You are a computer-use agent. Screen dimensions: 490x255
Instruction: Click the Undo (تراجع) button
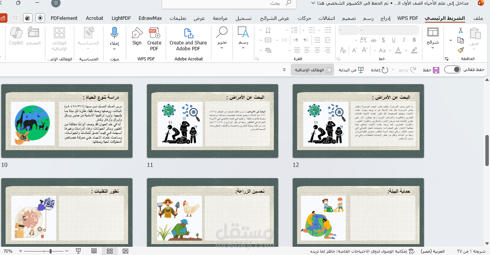click(x=407, y=70)
